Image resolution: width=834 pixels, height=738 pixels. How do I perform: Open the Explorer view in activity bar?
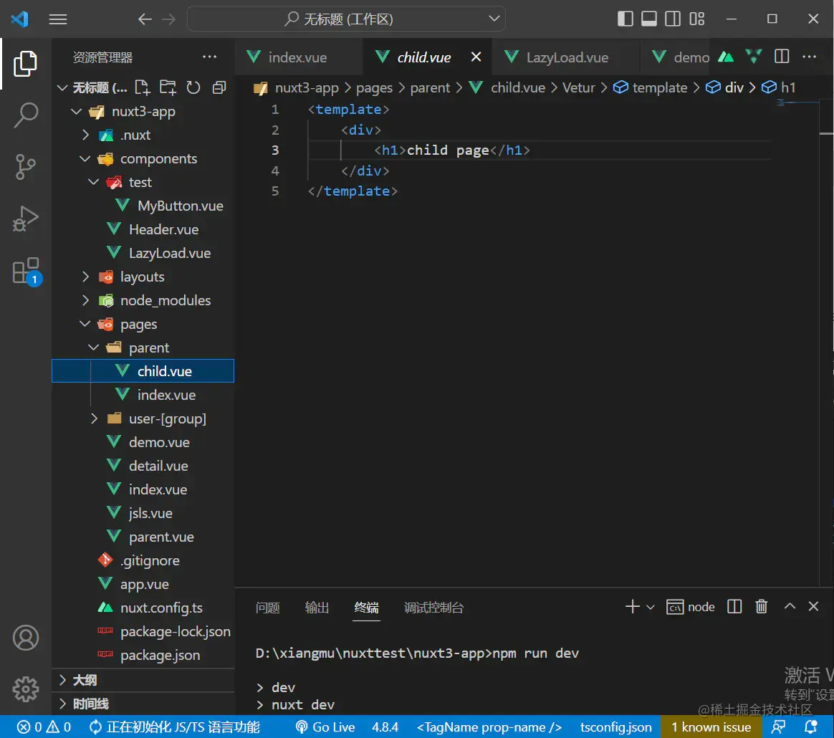click(x=25, y=64)
